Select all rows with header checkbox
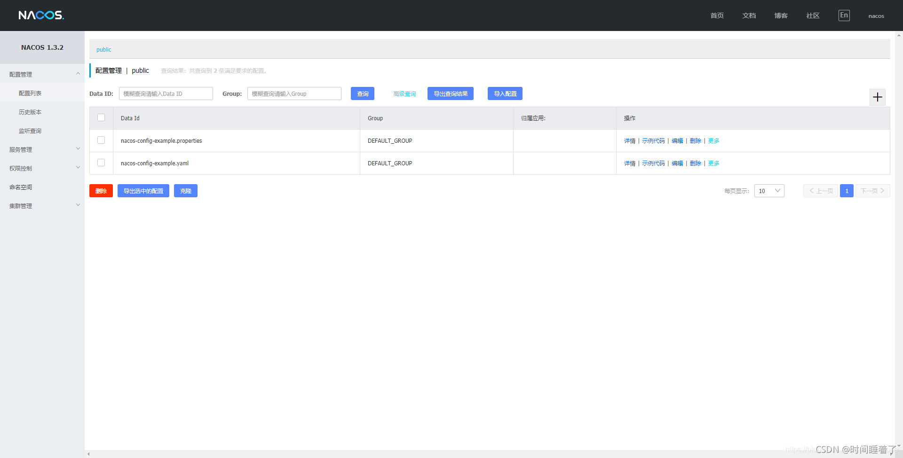The width and height of the screenshot is (903, 458). click(101, 117)
